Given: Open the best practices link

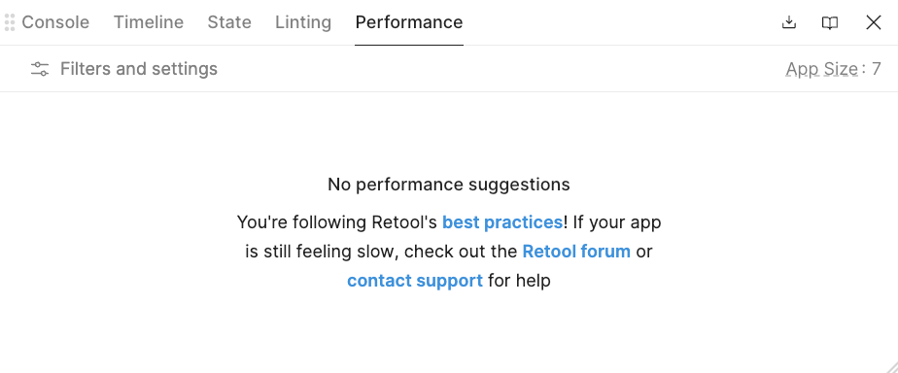Looking at the screenshot, I should (x=502, y=222).
